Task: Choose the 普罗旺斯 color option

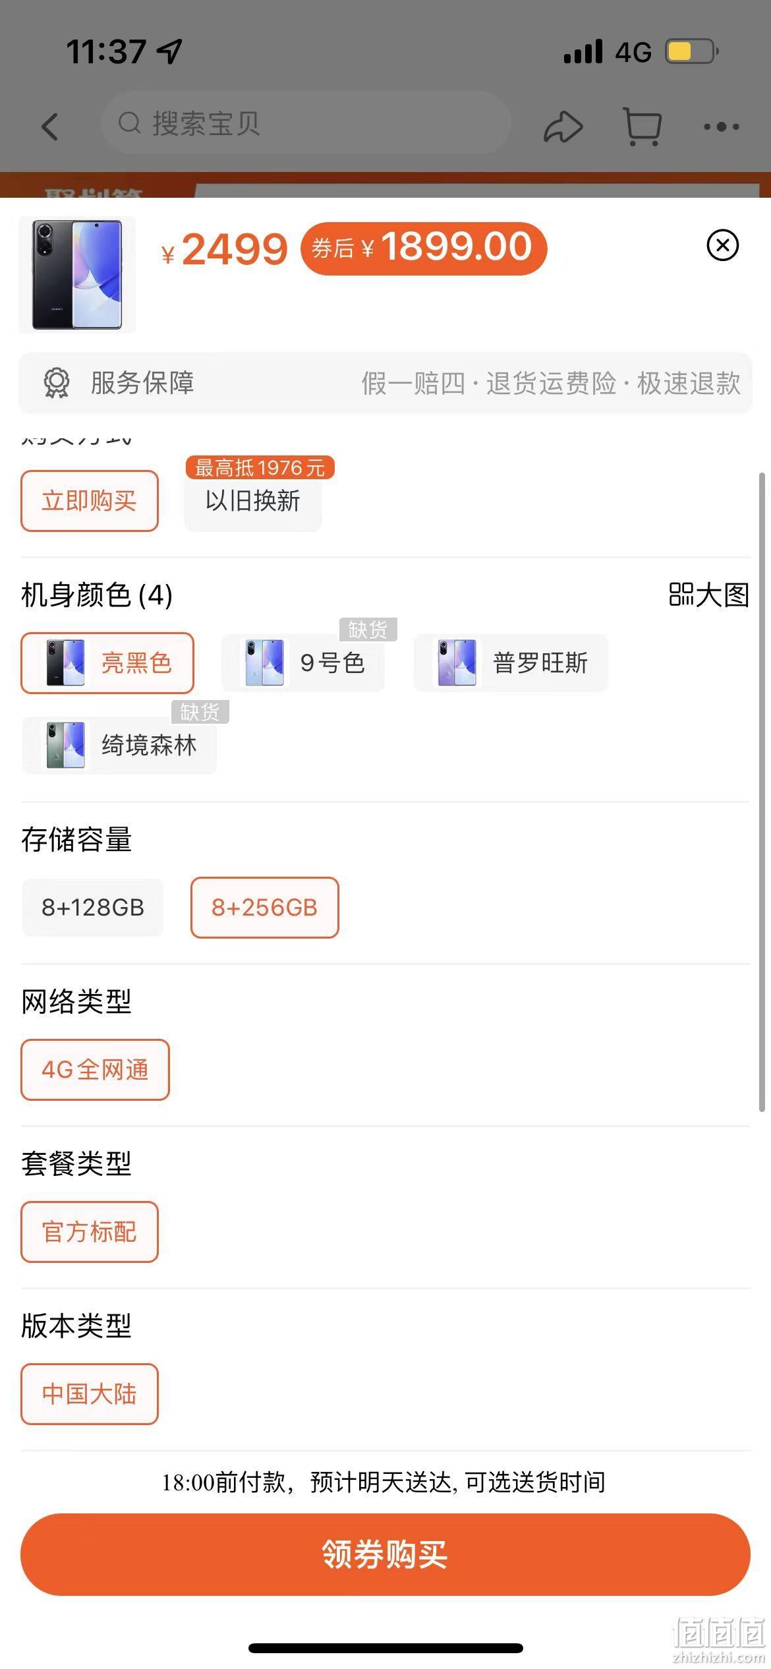Action: click(511, 663)
